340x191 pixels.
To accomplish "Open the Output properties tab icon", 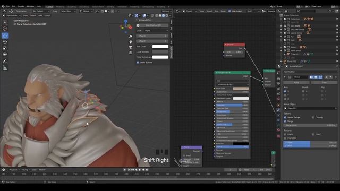I will click(278, 84).
